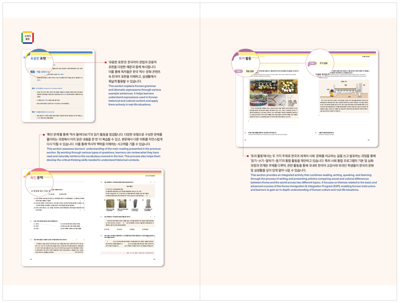The width and height of the screenshot is (400, 303).
Task: Select the 확인 문제 heading
Action: click(36, 178)
